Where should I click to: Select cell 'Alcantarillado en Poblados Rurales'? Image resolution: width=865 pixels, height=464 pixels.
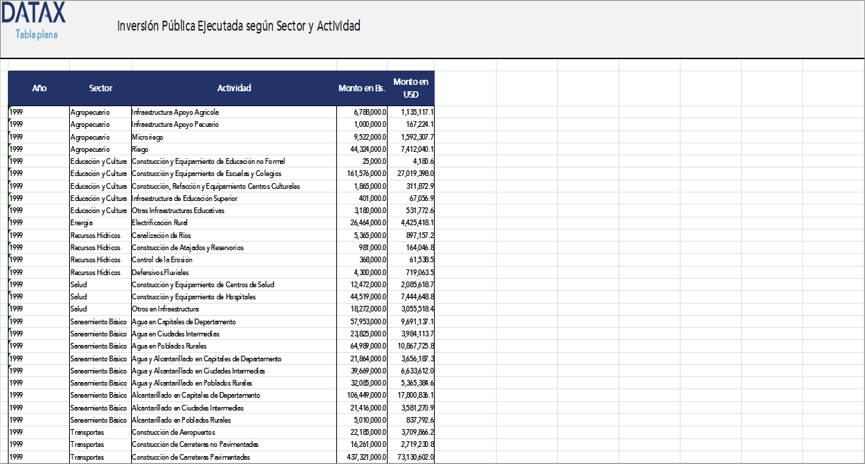click(x=234, y=420)
